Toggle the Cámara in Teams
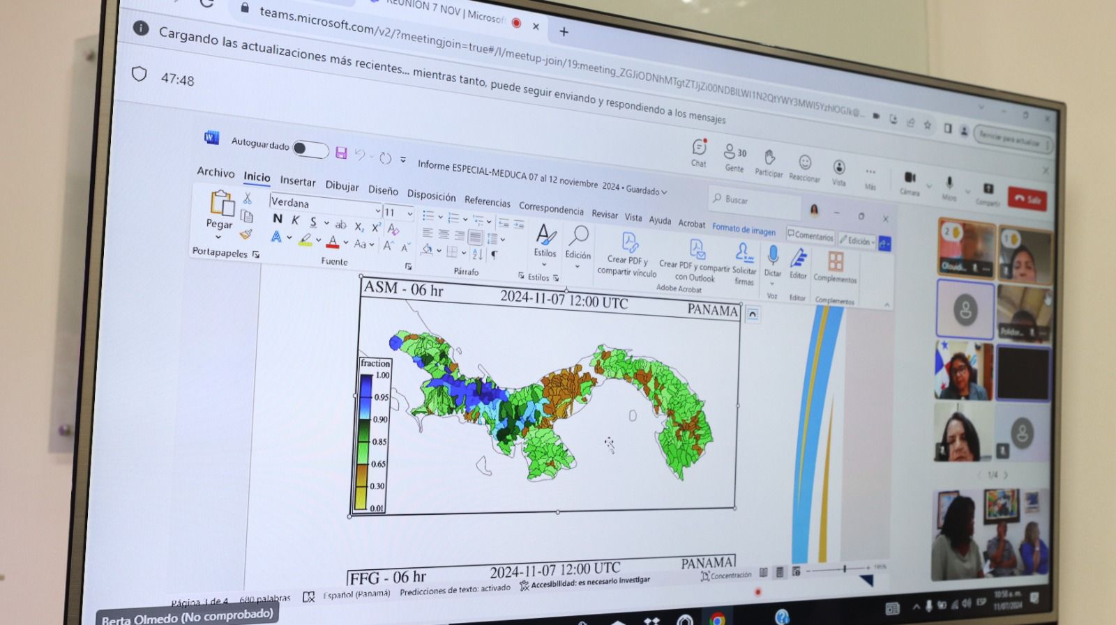Viewport: 1116px width, 625px height. point(910,183)
